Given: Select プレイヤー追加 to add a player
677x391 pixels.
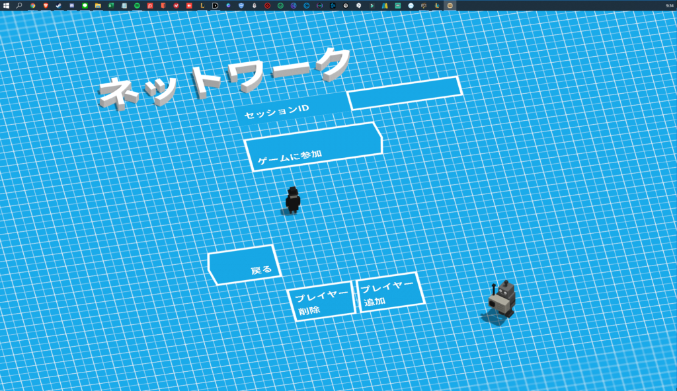Looking at the screenshot, I should pyautogui.click(x=389, y=293).
